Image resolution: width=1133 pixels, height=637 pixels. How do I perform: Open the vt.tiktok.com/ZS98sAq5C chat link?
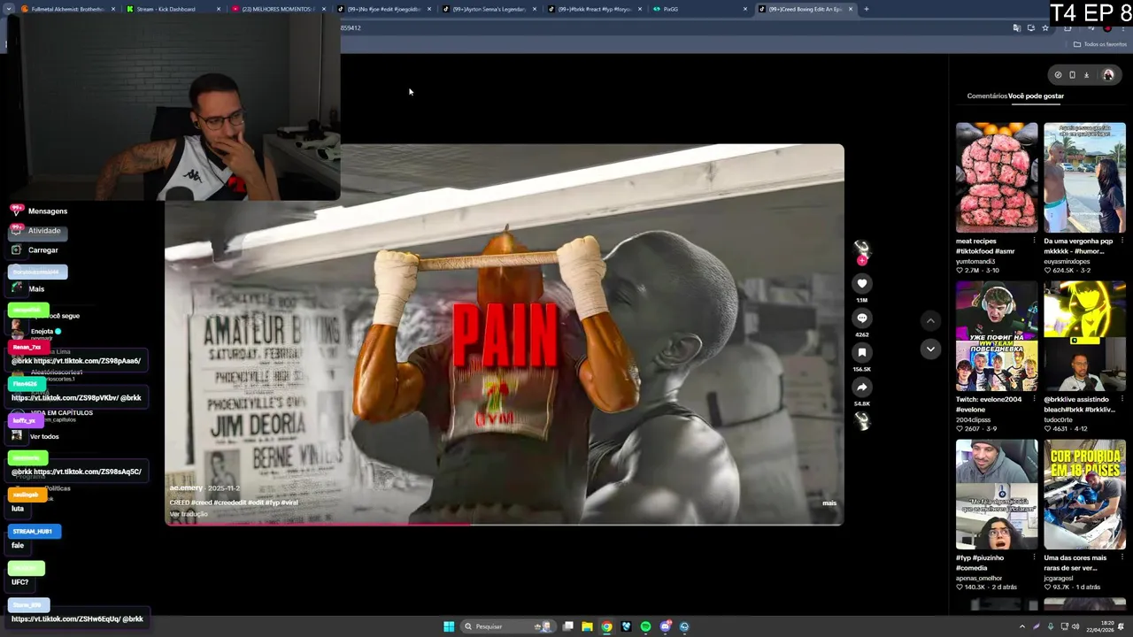87,472
